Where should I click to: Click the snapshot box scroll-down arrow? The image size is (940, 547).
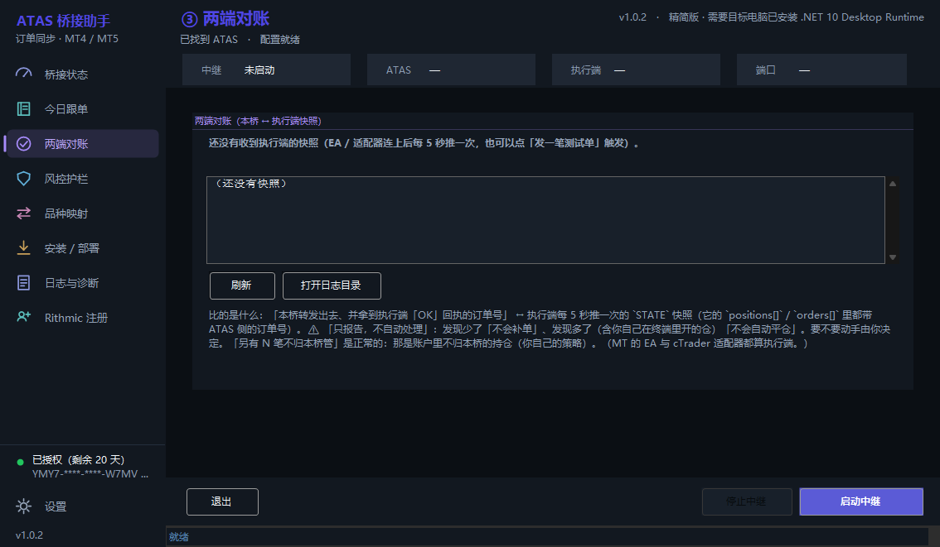(893, 257)
